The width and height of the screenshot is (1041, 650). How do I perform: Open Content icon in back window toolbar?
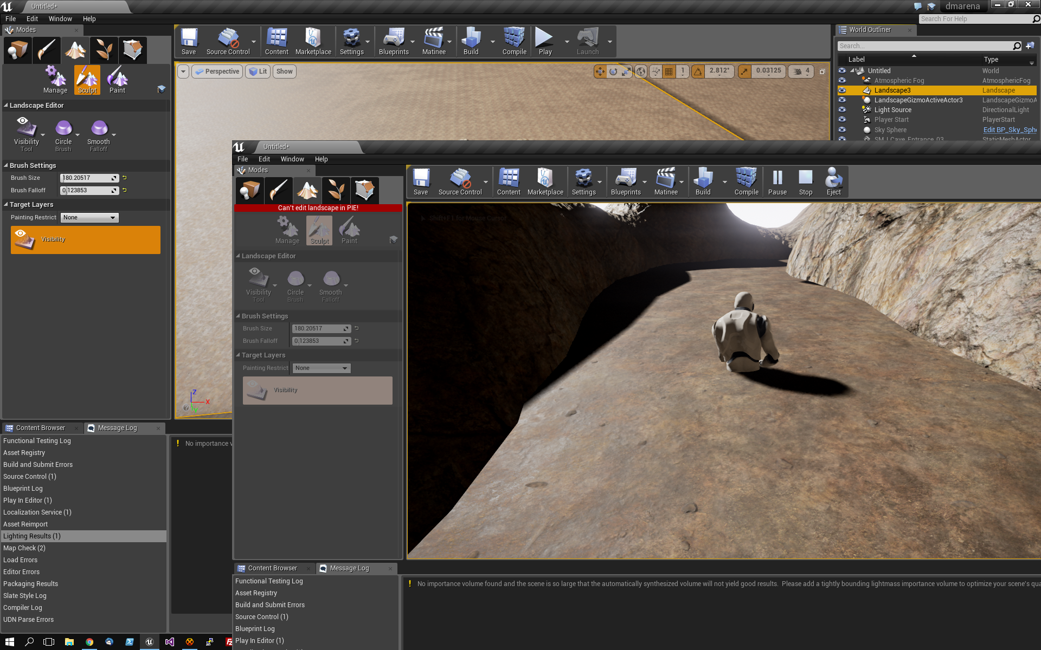[277, 42]
